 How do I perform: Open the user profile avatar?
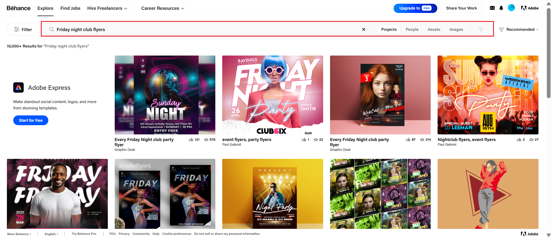[511, 8]
